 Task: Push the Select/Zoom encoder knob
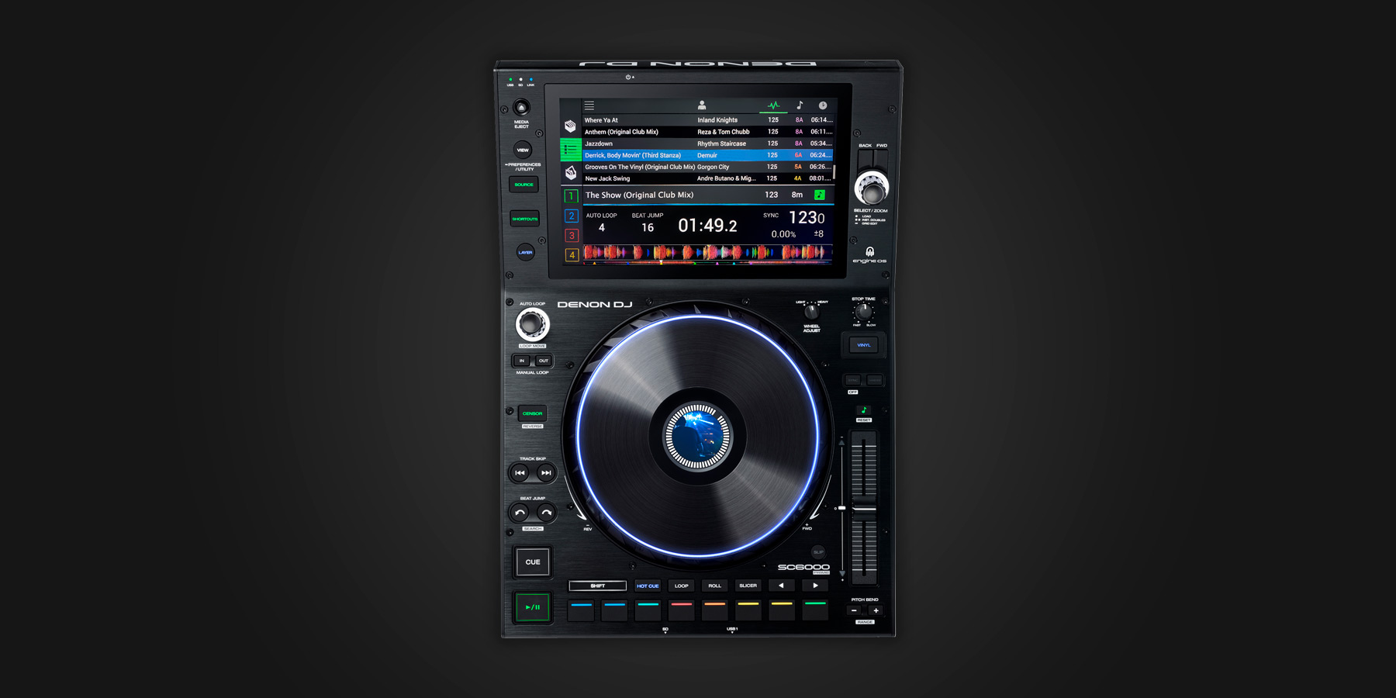tap(872, 188)
